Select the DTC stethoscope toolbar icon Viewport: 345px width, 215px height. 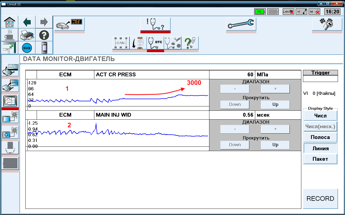click(155, 43)
